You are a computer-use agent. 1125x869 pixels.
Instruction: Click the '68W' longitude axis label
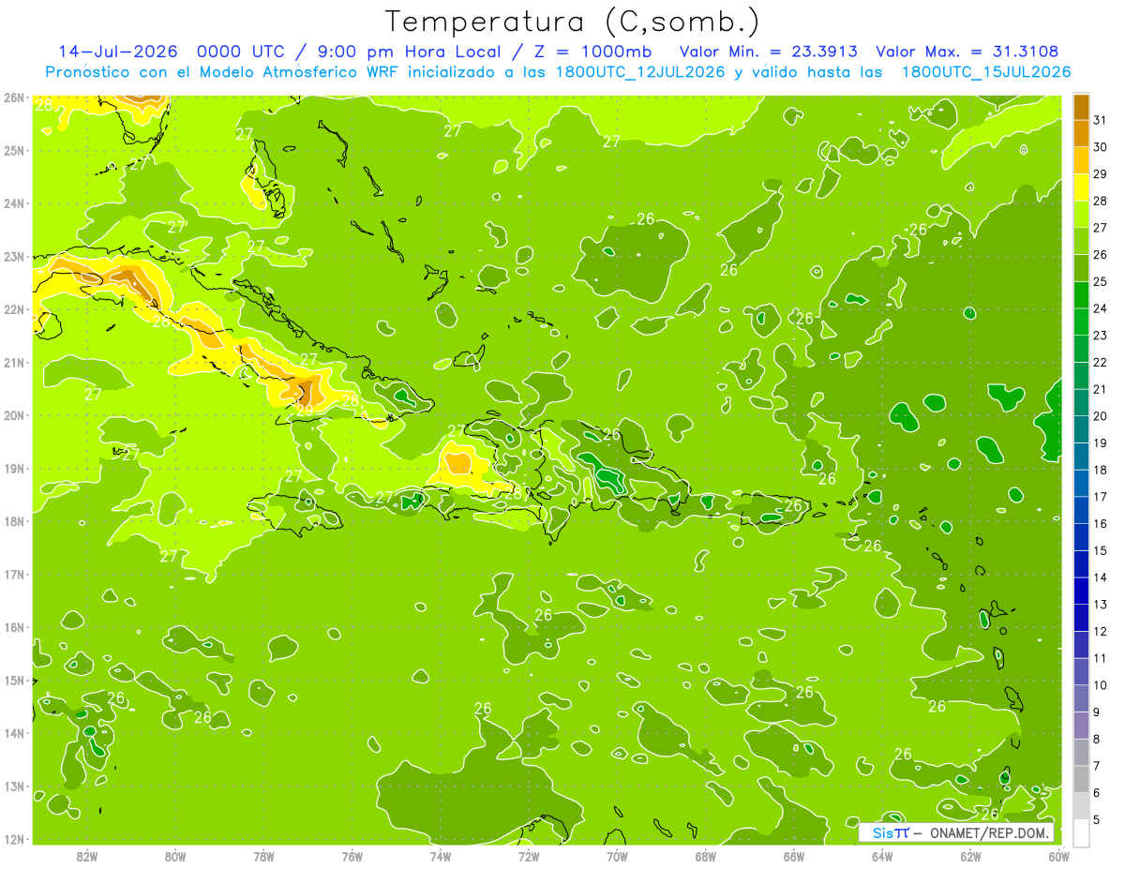pos(706,856)
